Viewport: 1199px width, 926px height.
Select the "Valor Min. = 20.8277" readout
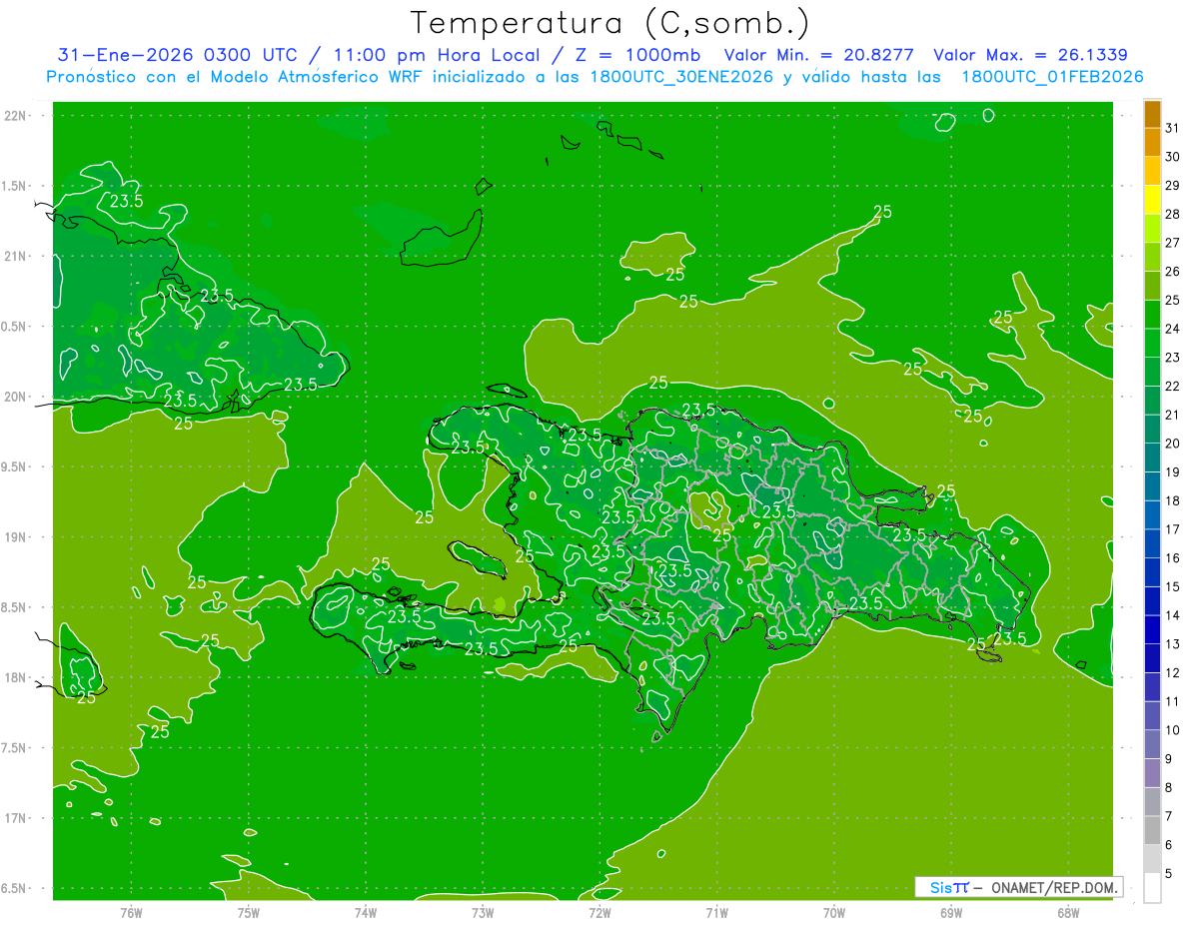(819, 55)
